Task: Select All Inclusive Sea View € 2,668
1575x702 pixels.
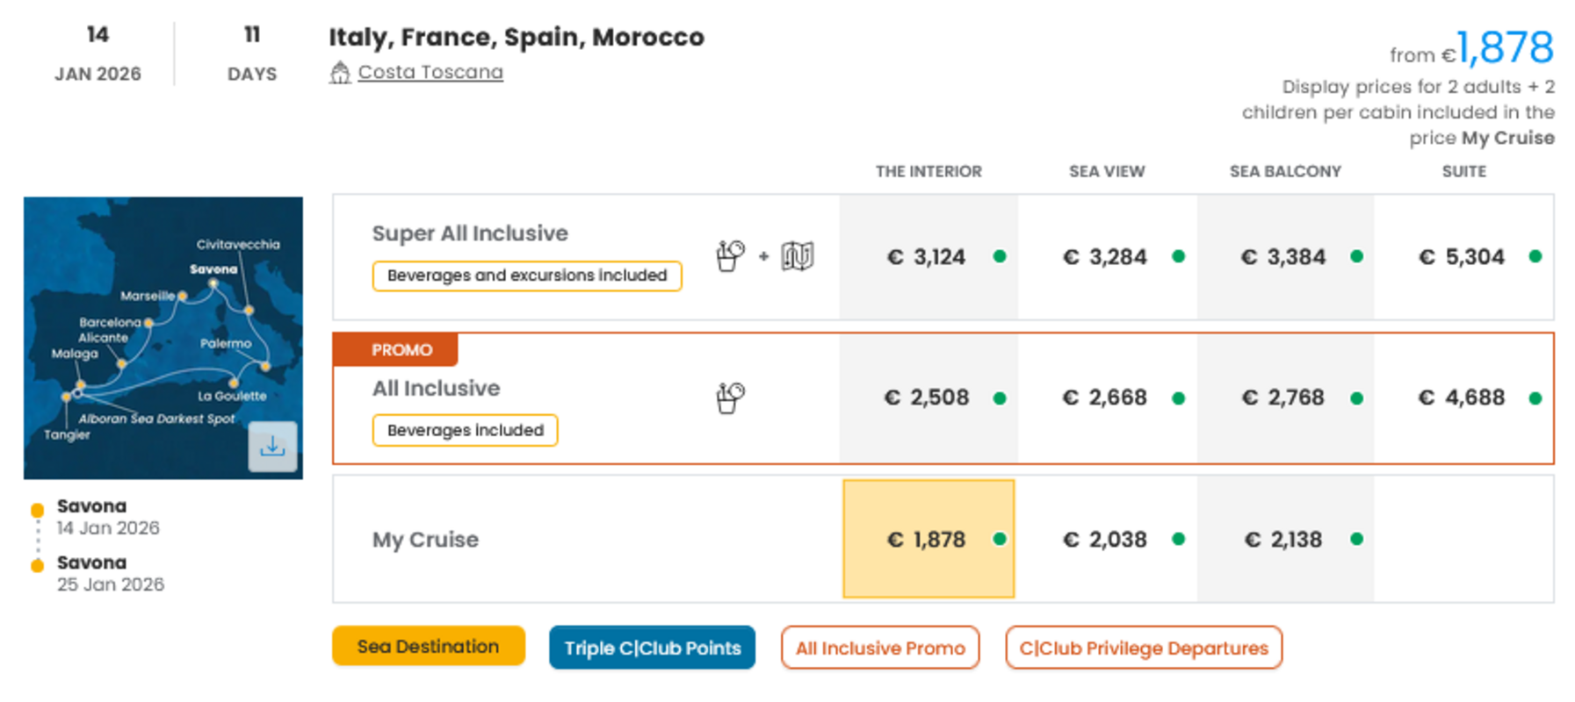Action: coord(1107,398)
